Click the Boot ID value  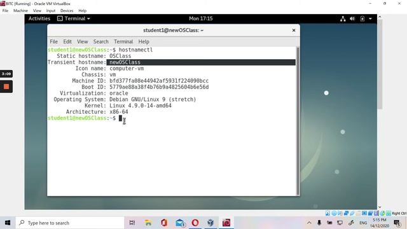click(x=159, y=87)
